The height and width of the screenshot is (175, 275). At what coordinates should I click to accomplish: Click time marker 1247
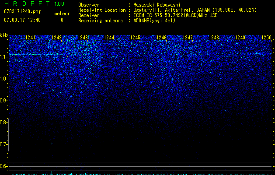point(188,38)
